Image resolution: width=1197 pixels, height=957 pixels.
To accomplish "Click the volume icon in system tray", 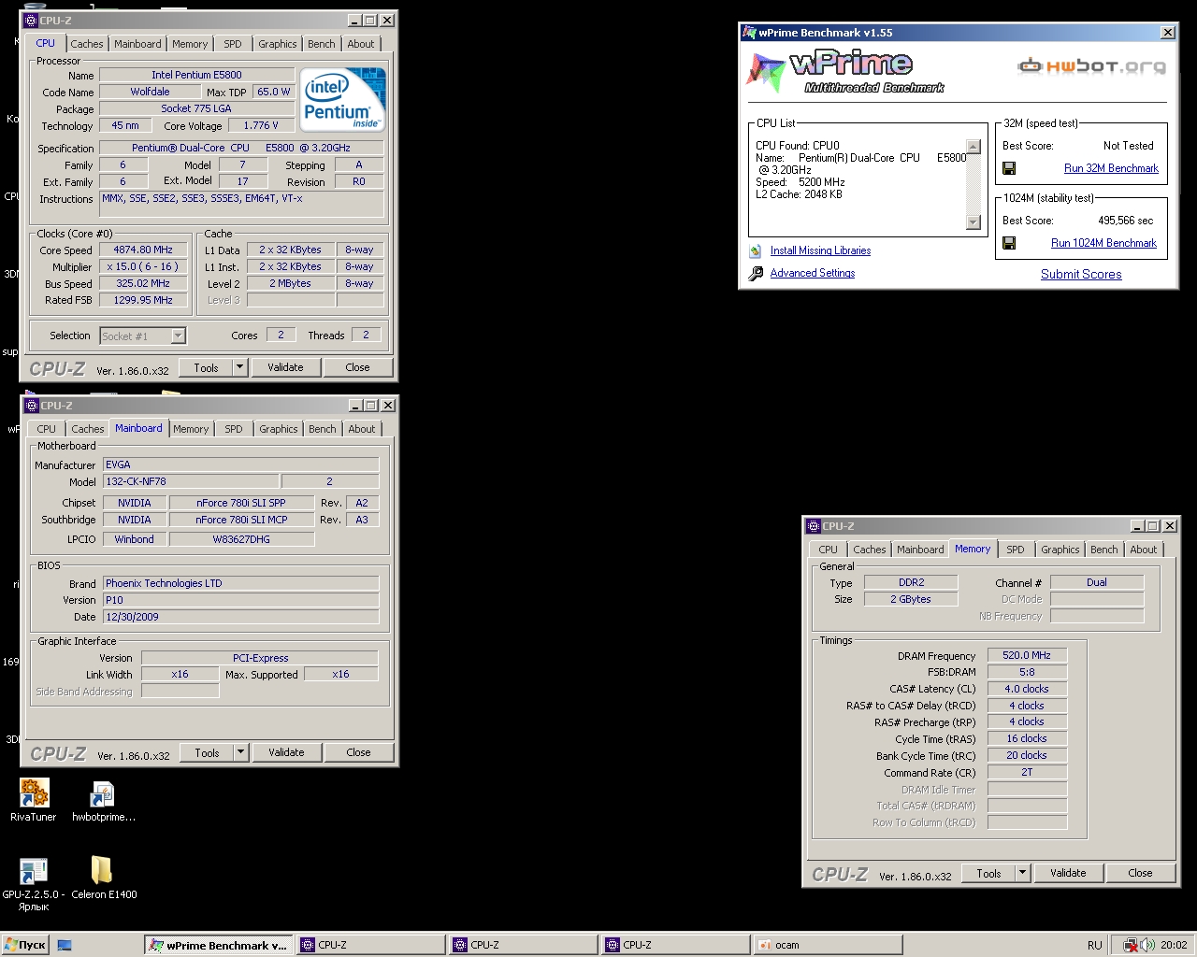I will pos(1147,945).
